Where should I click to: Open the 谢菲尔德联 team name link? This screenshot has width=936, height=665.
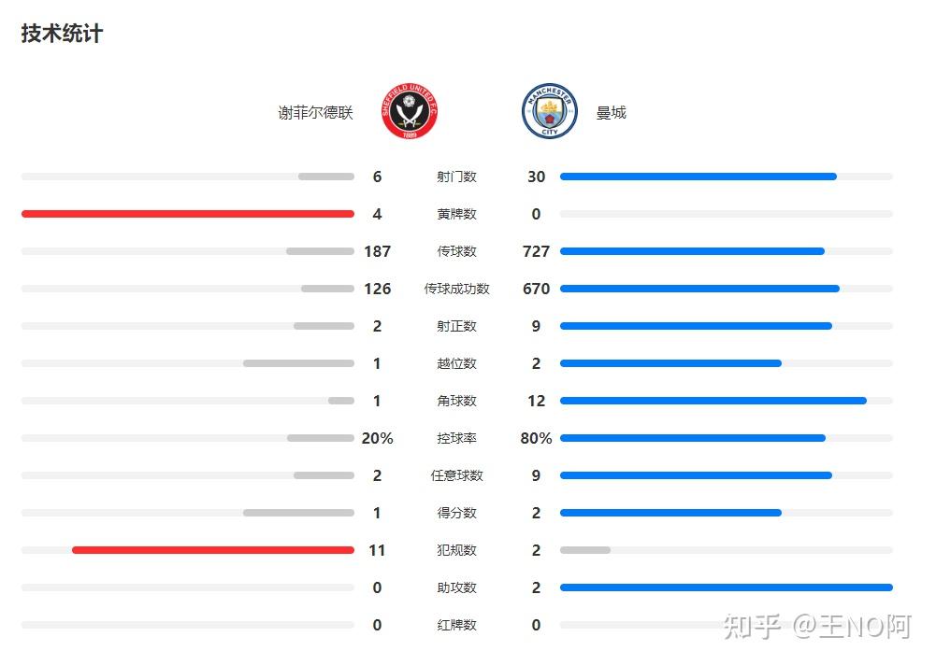coord(315,113)
